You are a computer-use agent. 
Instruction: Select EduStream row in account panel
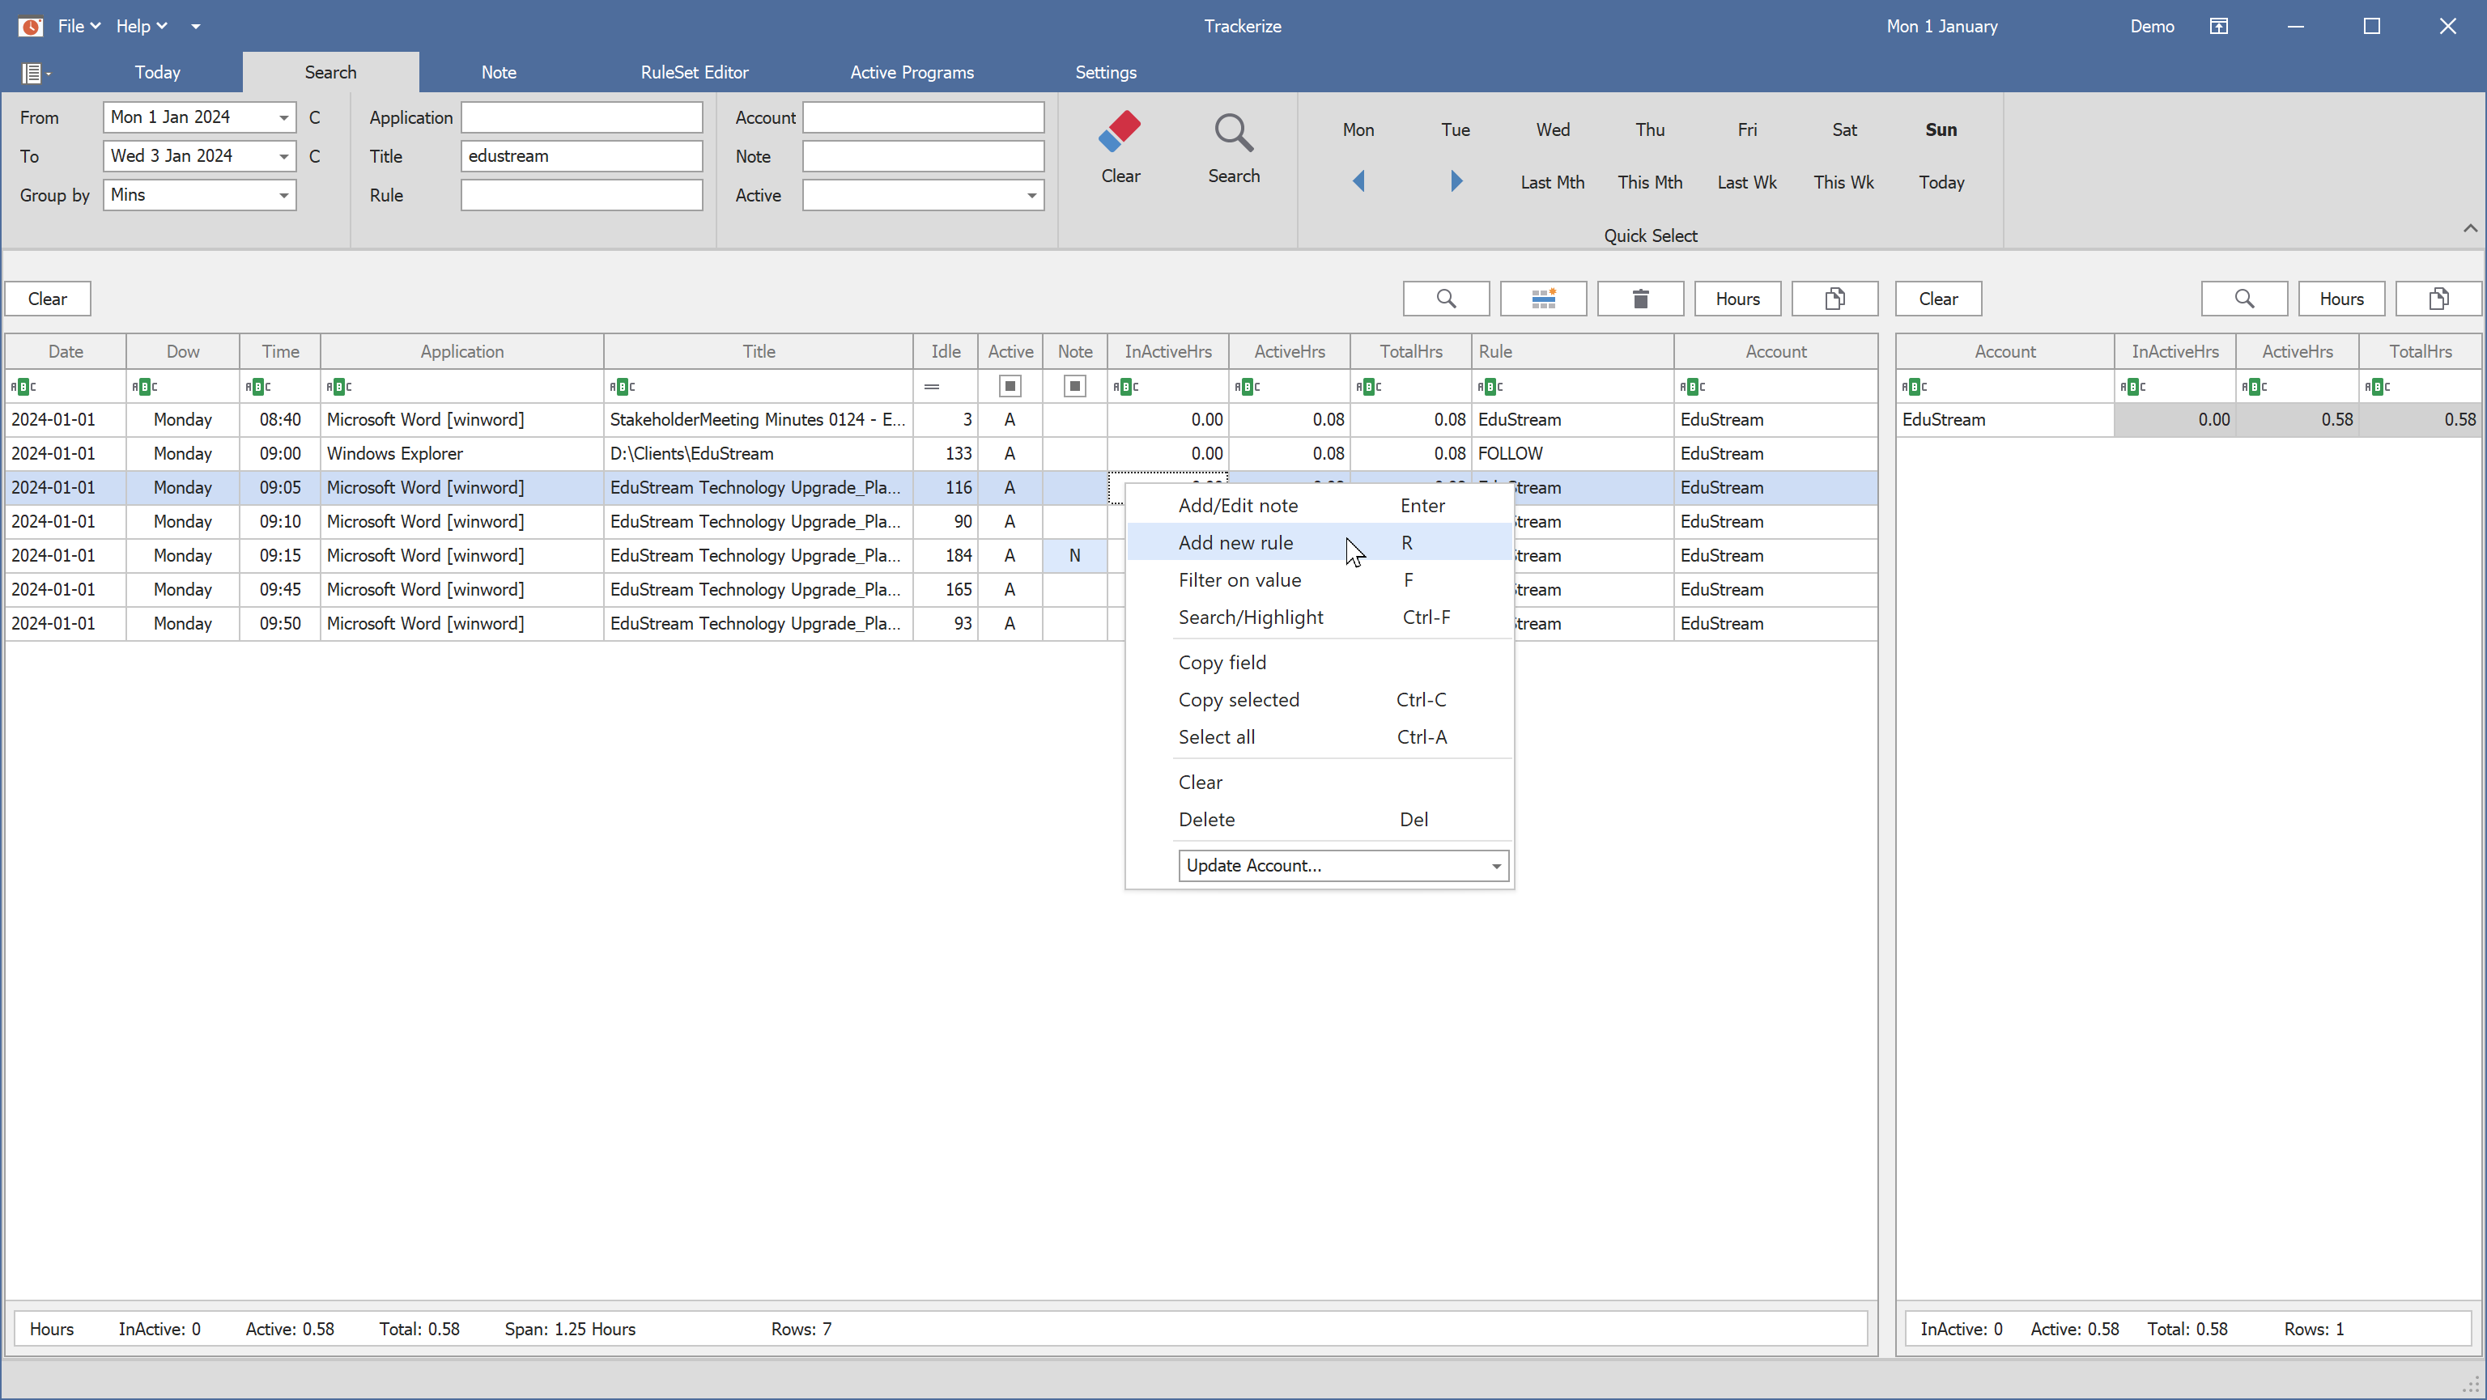[2189, 420]
